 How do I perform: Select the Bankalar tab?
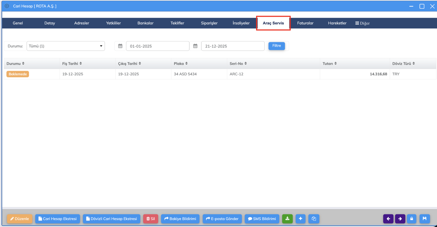click(x=145, y=23)
